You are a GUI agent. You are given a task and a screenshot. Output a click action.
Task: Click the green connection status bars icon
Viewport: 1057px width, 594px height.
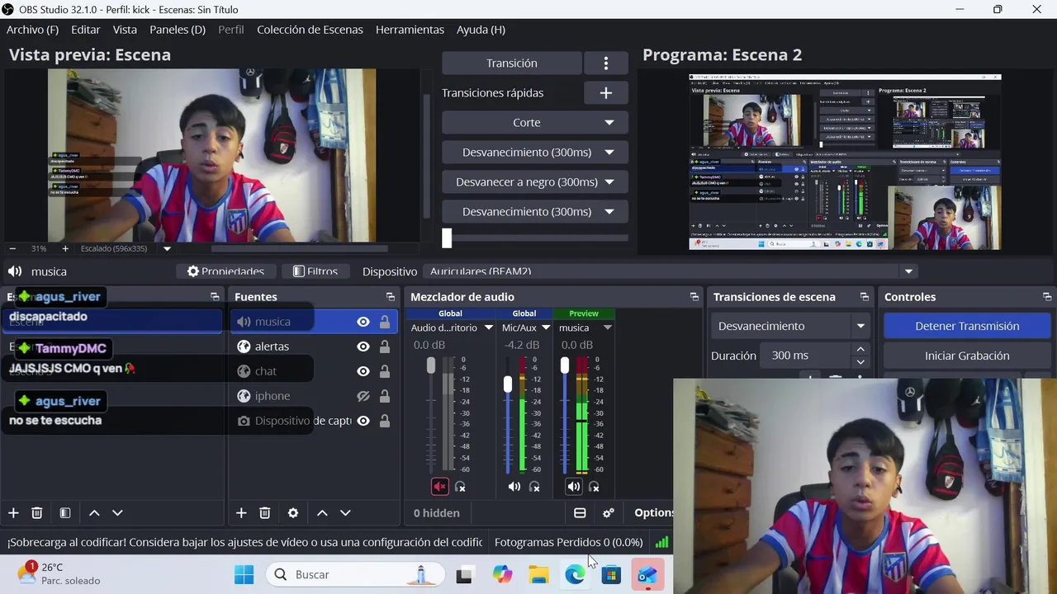[661, 542]
